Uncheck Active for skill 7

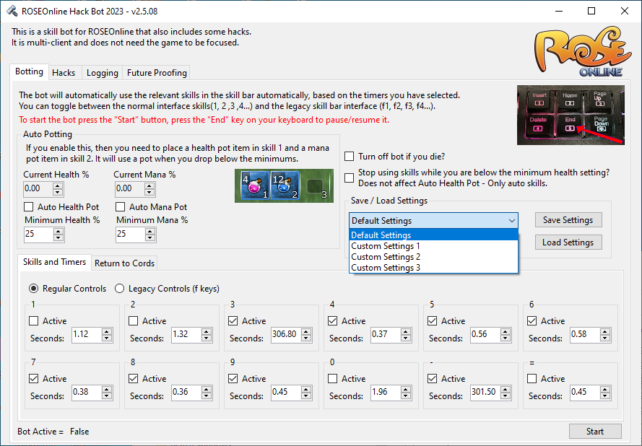(33, 378)
